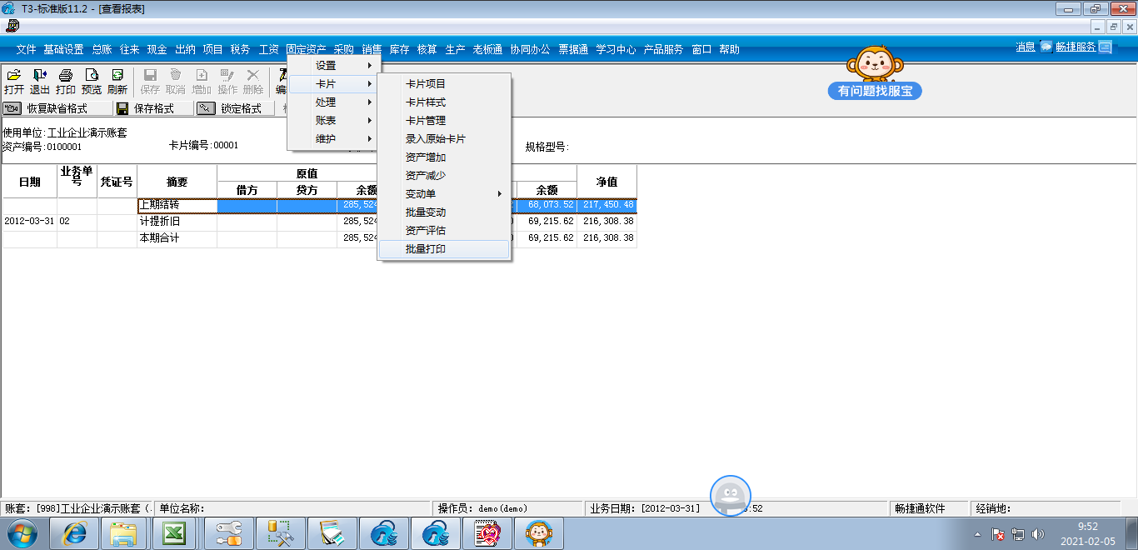Select 资产减少 menu entry
This screenshot has height=550, width=1138.
point(444,176)
